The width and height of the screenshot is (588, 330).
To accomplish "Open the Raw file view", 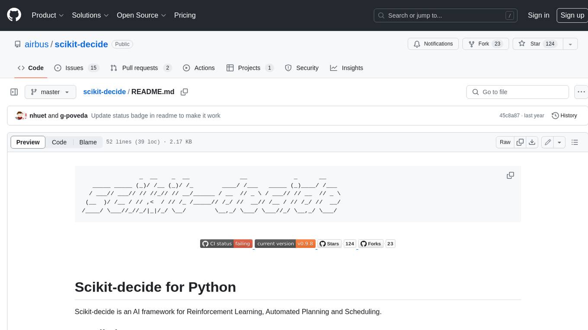I will click(x=505, y=142).
